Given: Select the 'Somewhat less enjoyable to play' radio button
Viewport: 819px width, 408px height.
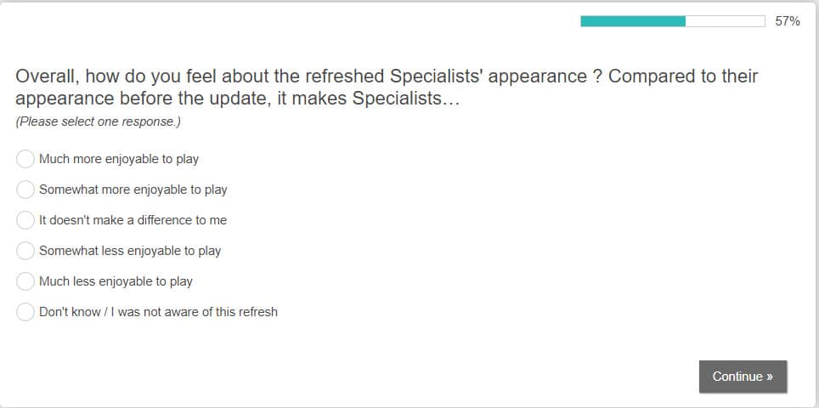Looking at the screenshot, I should click(25, 251).
